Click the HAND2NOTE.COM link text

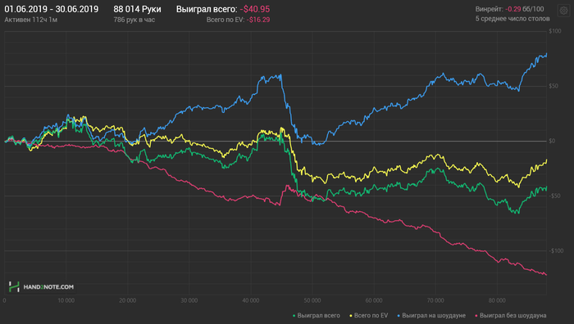[48, 287]
